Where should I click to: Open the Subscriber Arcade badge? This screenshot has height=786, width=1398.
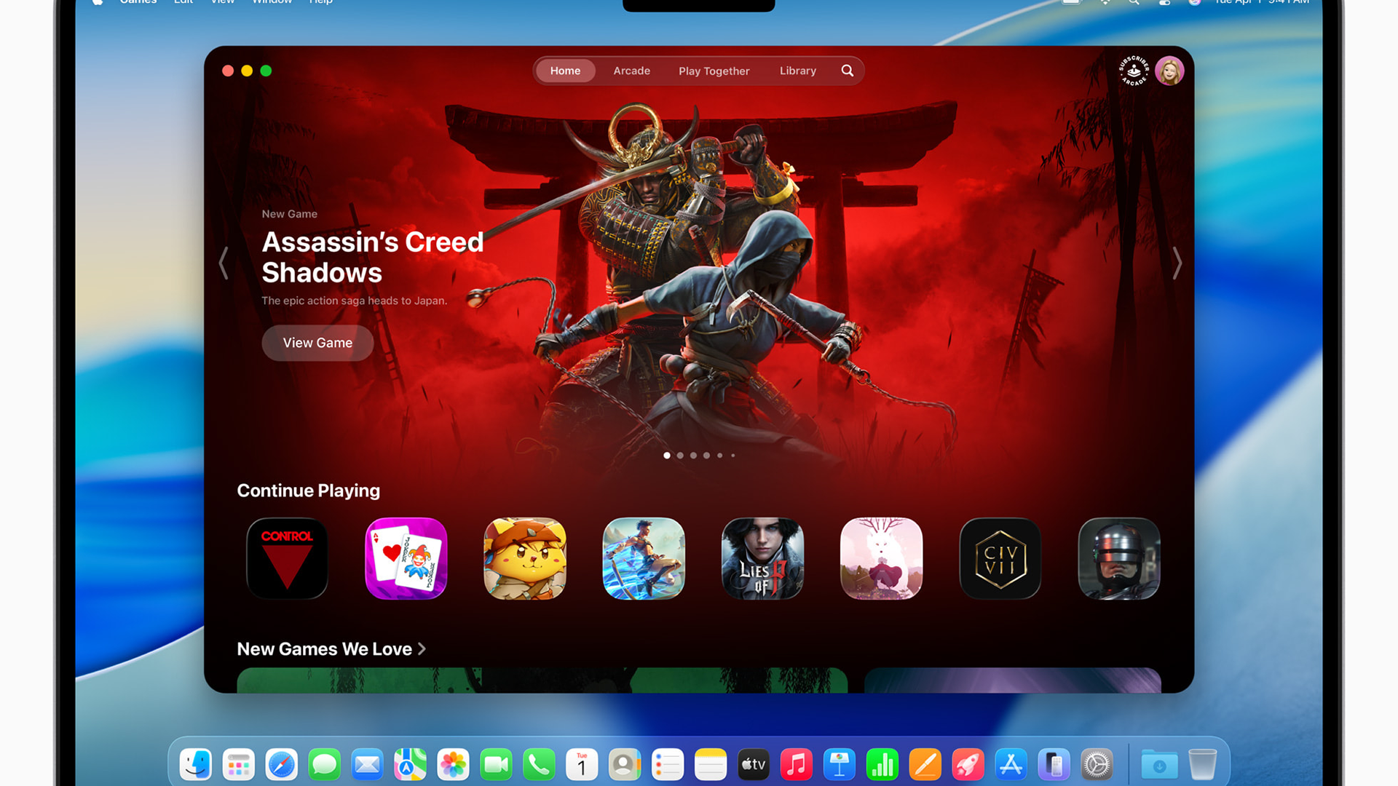(1134, 71)
